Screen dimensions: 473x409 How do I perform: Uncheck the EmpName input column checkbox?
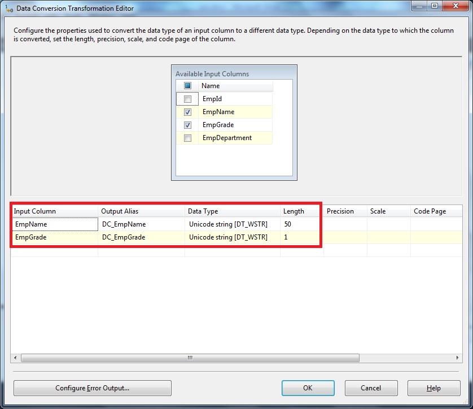tap(187, 112)
